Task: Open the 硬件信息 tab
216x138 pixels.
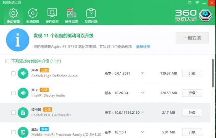Action: click(52, 16)
